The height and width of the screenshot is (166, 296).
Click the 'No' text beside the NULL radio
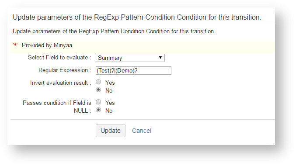click(x=109, y=111)
